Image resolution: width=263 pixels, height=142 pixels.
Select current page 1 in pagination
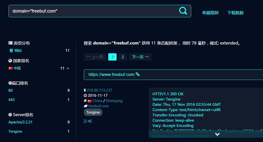point(112,57)
